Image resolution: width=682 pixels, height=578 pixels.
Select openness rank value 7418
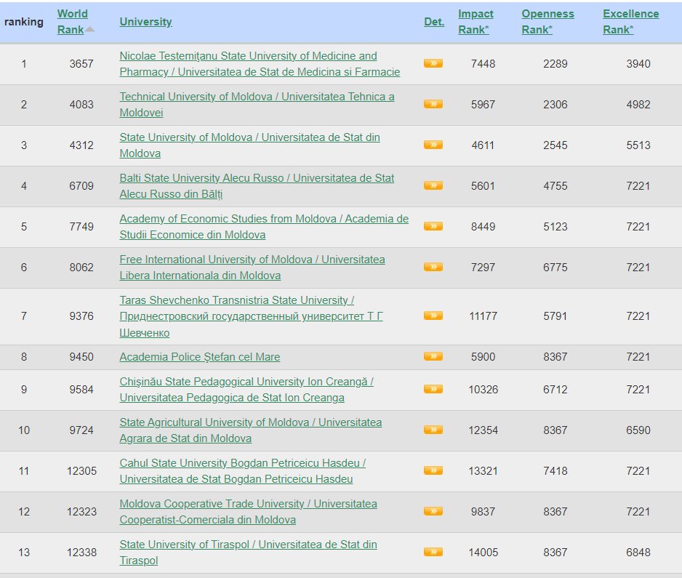555,471
